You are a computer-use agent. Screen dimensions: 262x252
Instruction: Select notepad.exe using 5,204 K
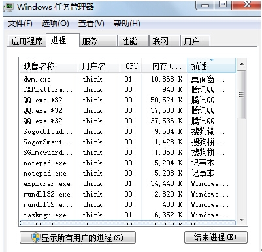127,163
